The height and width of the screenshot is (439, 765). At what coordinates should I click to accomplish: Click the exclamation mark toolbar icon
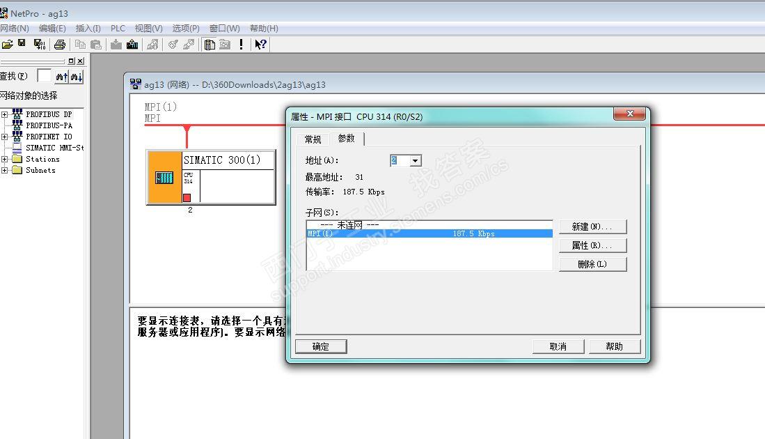[240, 45]
